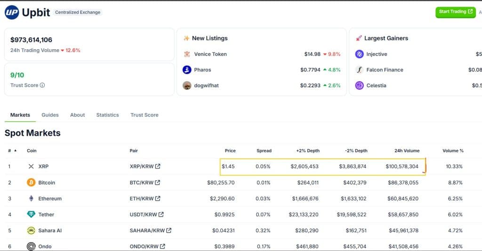
Task: Click the Ondo coin icon
Action: click(x=31, y=246)
